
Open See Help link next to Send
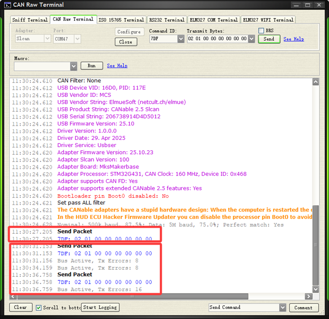[294, 39]
